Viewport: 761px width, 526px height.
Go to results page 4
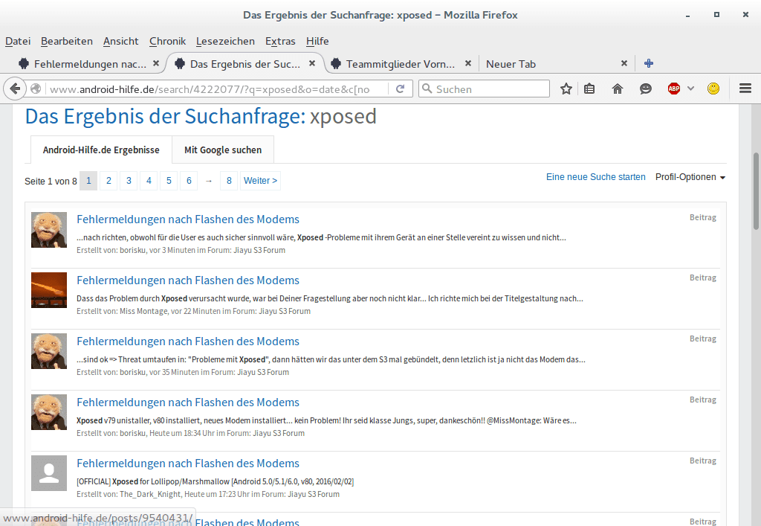coord(149,181)
